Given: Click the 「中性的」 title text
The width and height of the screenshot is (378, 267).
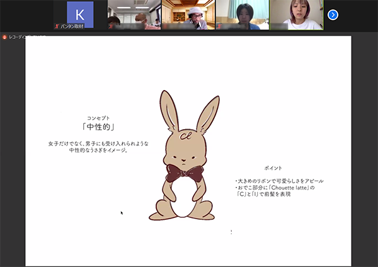Looking at the screenshot, I should (98, 127).
